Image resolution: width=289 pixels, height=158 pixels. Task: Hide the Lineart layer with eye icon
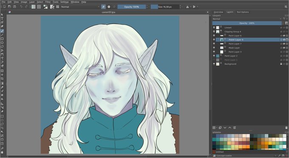(x=214, y=28)
